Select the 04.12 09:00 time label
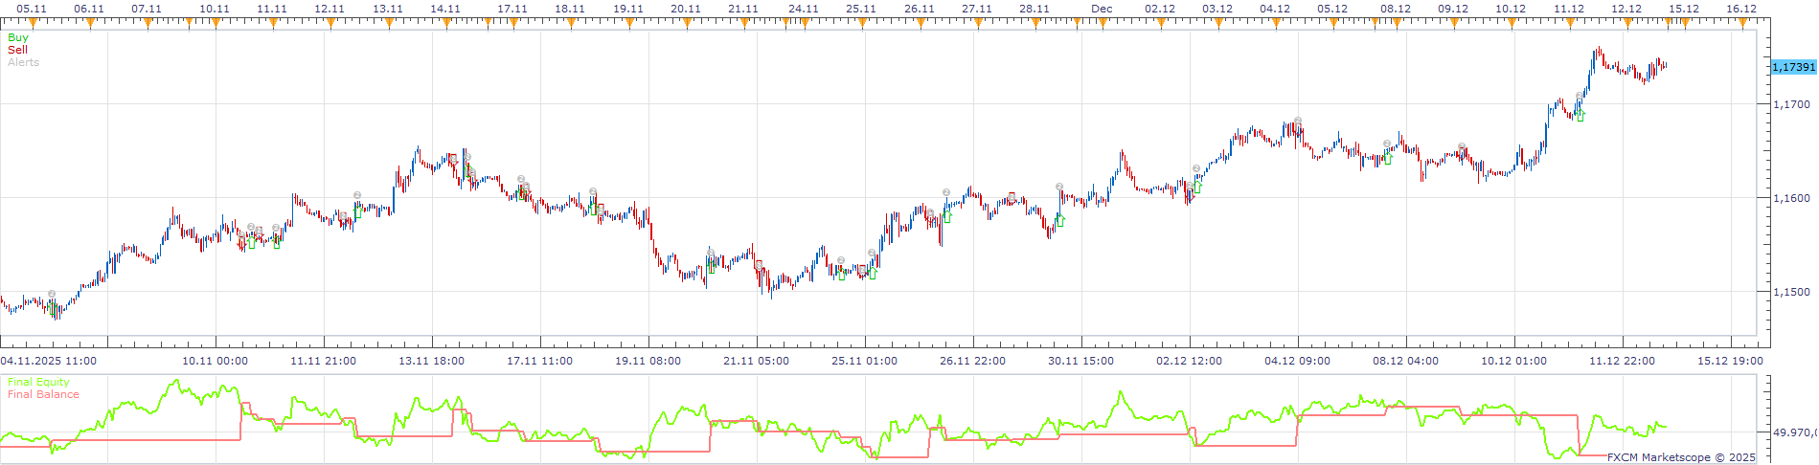 click(x=1298, y=361)
